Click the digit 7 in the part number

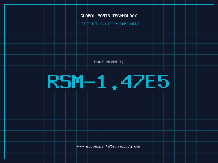pos(139,81)
